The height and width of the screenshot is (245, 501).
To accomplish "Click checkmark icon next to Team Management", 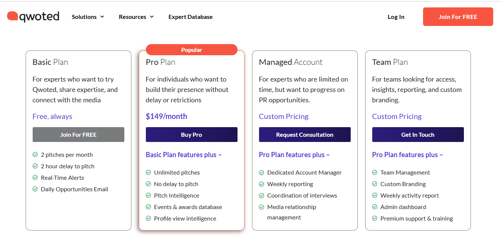I will 375,172.
